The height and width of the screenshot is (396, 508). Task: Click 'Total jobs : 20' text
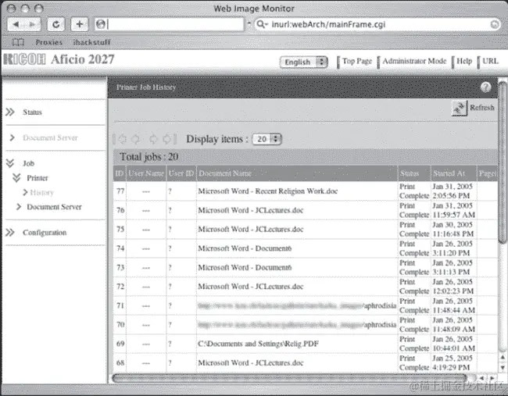149,157
